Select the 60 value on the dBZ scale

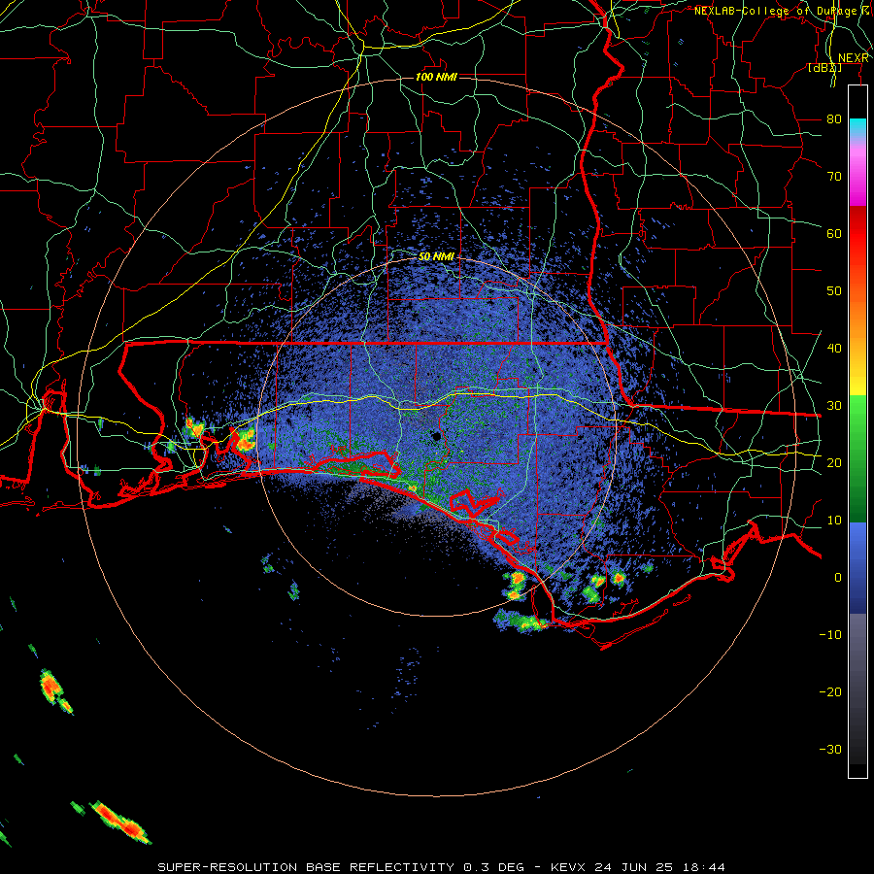[x=834, y=234]
